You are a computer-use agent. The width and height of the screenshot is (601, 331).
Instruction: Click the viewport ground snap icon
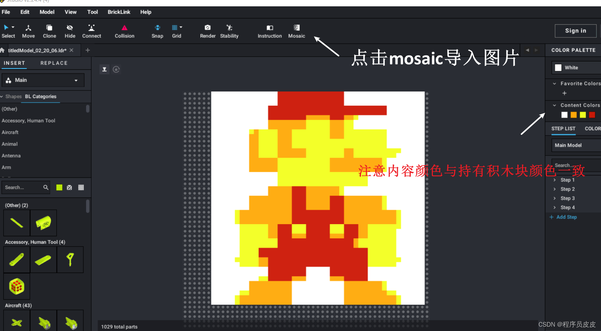(x=104, y=69)
